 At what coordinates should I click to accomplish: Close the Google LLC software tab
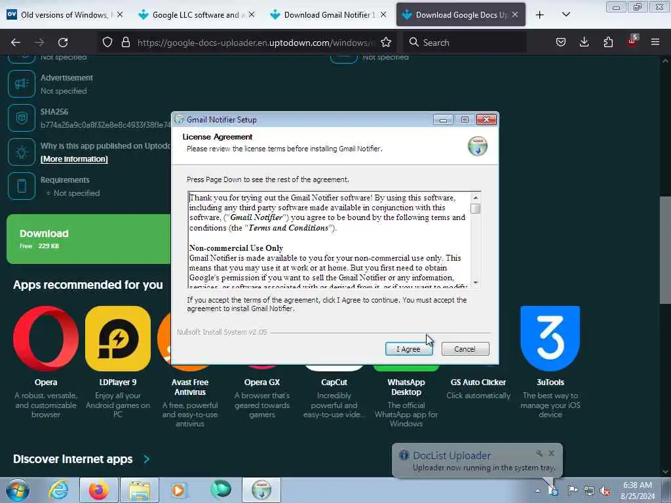click(252, 14)
